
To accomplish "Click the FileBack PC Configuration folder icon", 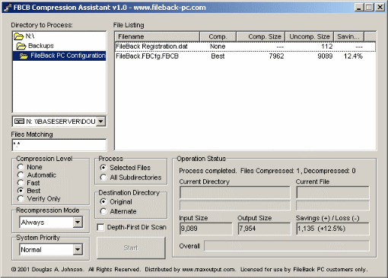I will [24, 55].
